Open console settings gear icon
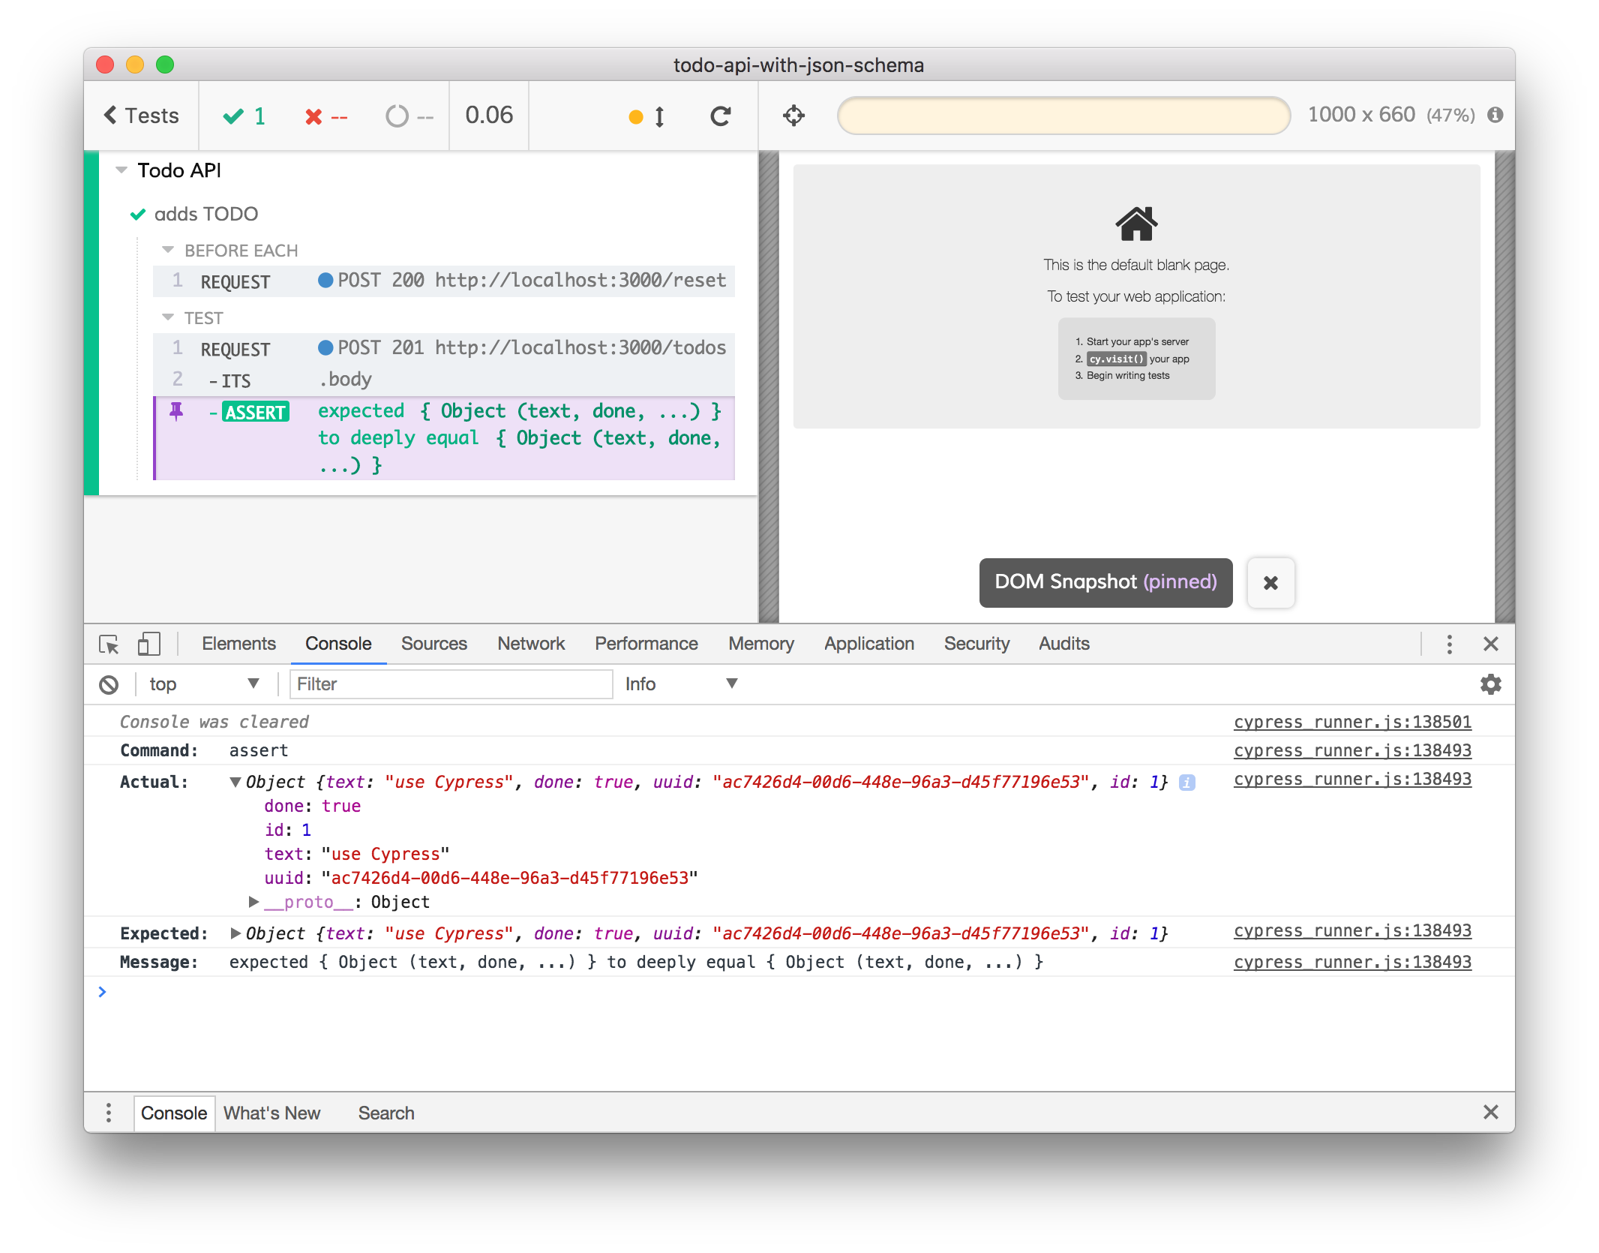The width and height of the screenshot is (1599, 1253). tap(1490, 684)
